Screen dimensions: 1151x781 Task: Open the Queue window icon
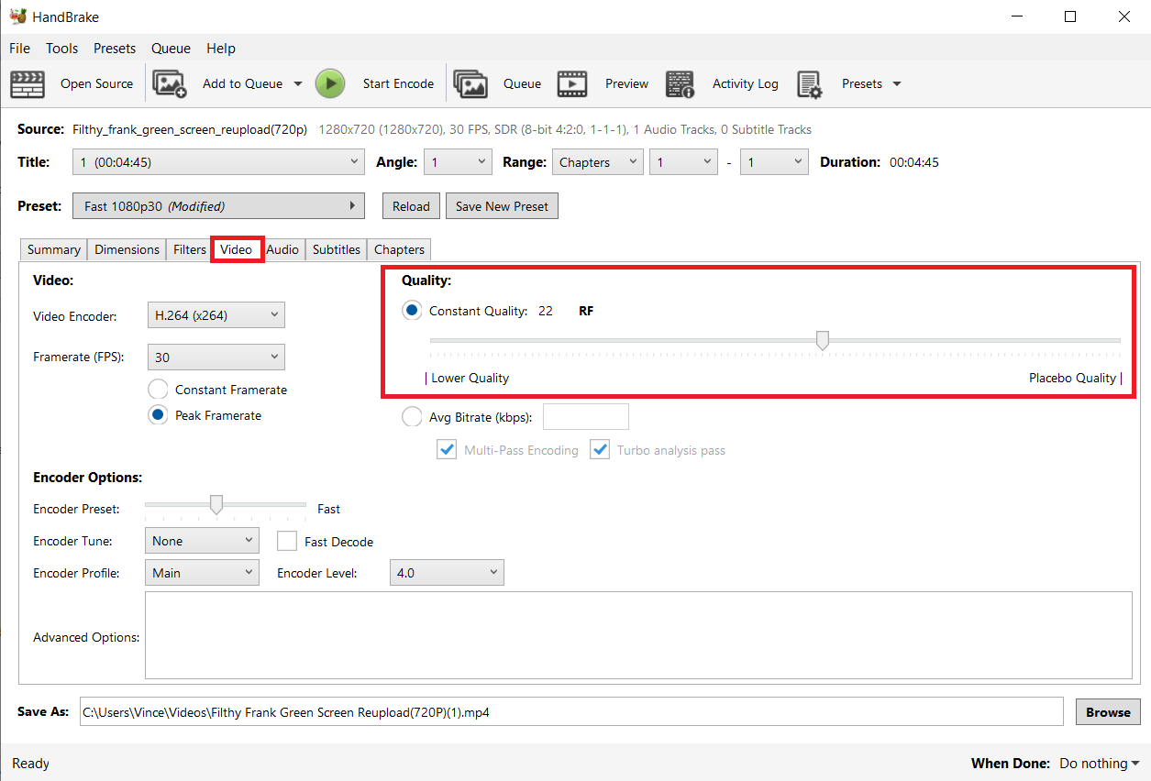[470, 83]
